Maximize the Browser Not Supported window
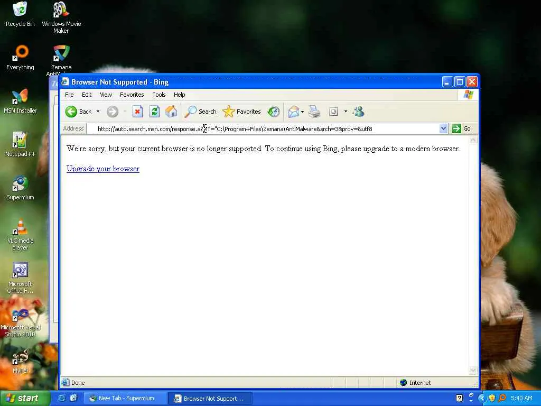 tap(460, 82)
